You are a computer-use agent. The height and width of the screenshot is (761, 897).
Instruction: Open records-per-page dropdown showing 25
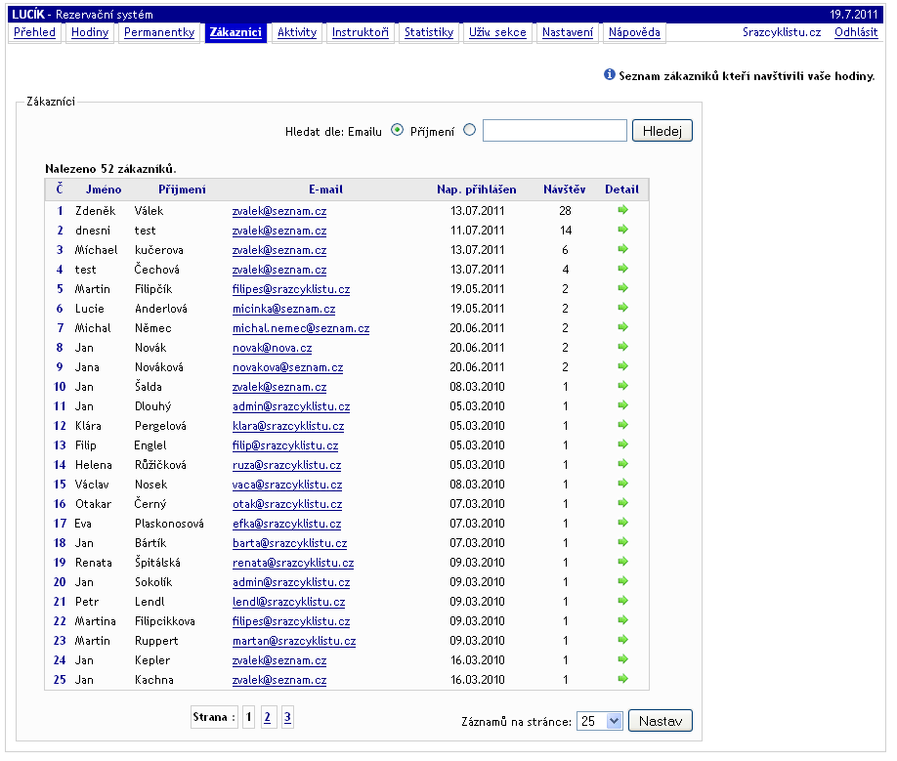tap(599, 721)
